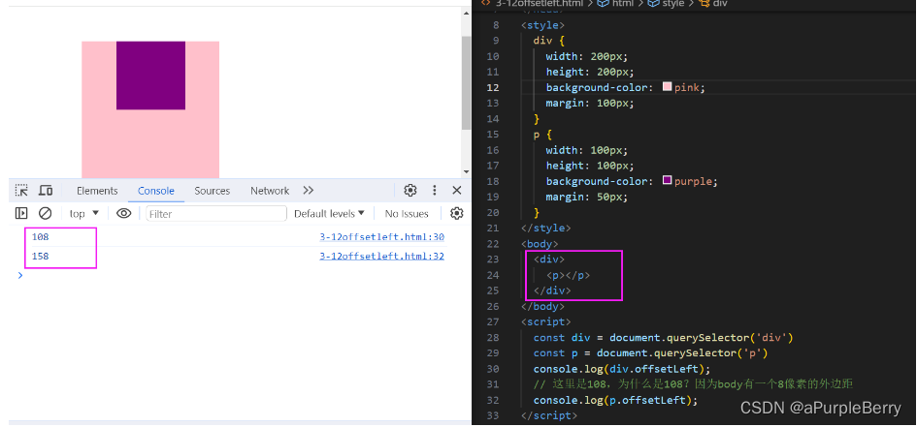
Task: Click the closing </body> tag on line 26
Action: [542, 306]
